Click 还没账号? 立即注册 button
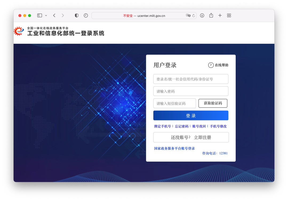 [191, 137]
